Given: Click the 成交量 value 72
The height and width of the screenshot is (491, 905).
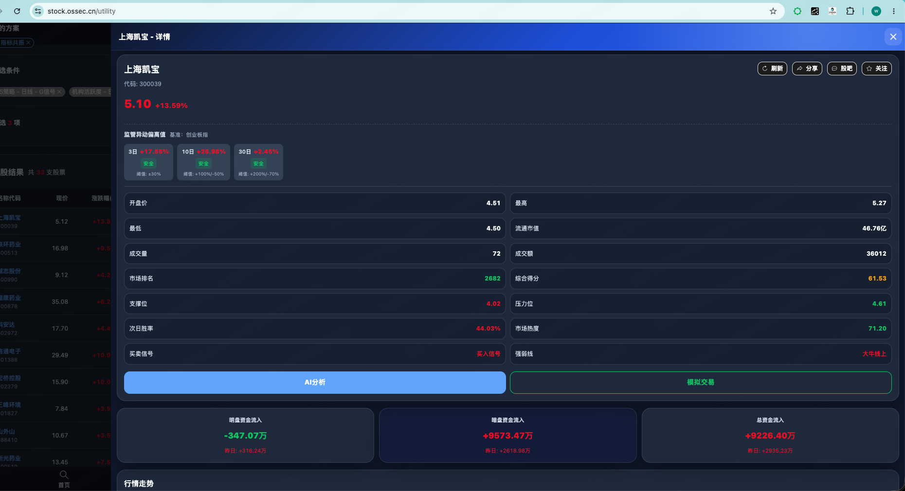Looking at the screenshot, I should coord(496,254).
